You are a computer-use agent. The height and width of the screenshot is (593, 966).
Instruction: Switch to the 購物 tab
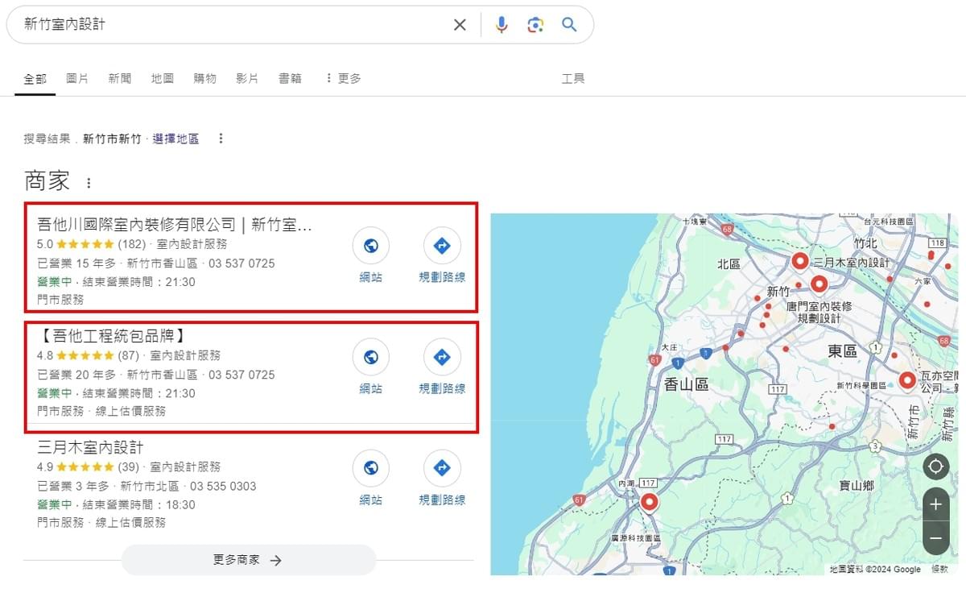205,78
